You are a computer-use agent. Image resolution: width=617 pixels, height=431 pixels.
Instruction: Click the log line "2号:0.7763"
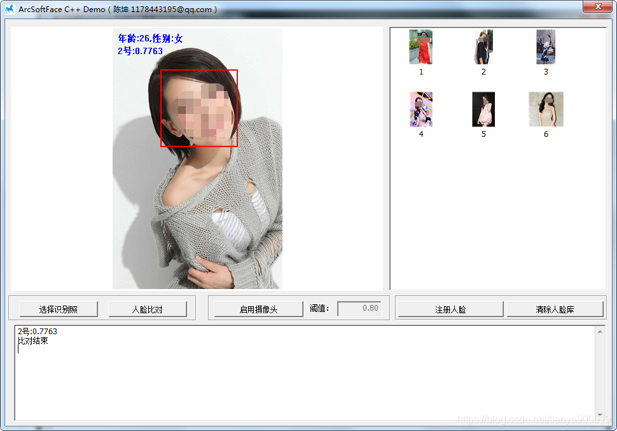click(x=38, y=331)
